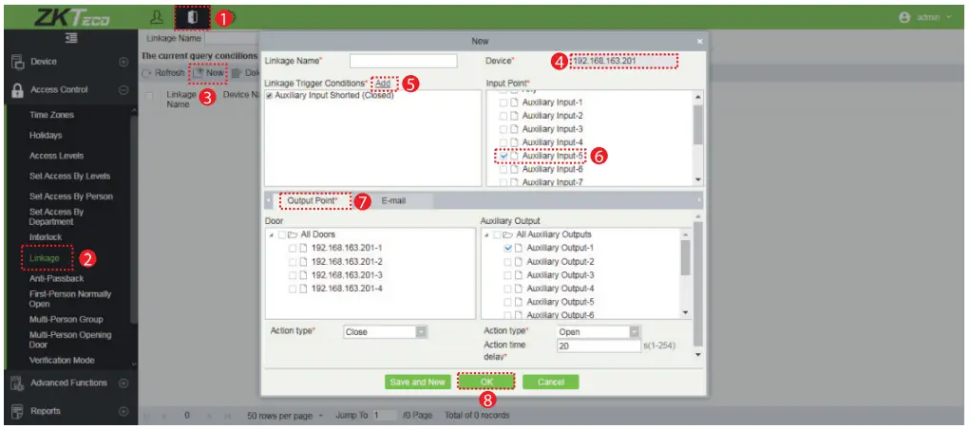Click the New linkage toolbar button

tap(208, 73)
